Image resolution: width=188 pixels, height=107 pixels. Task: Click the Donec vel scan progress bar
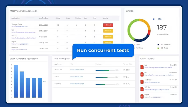tap(105, 70)
